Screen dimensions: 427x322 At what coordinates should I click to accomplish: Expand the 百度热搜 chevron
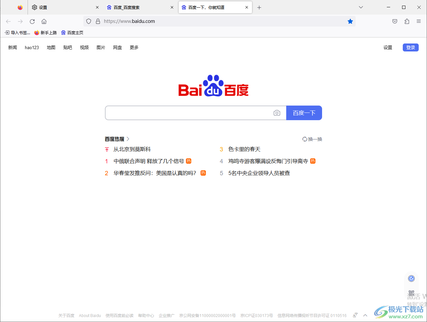[128, 139]
